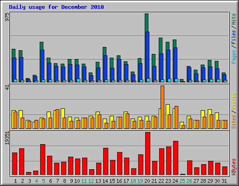Image resolution: width=239 pixels, height=186 pixels.
Task: Click the blue 'Files' legend text
Action: coord(234,37)
